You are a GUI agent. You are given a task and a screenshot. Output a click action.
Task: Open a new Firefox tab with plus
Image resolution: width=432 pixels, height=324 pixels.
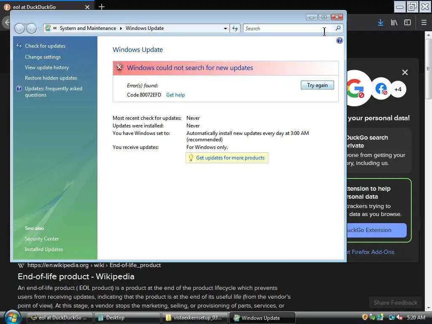click(102, 7)
